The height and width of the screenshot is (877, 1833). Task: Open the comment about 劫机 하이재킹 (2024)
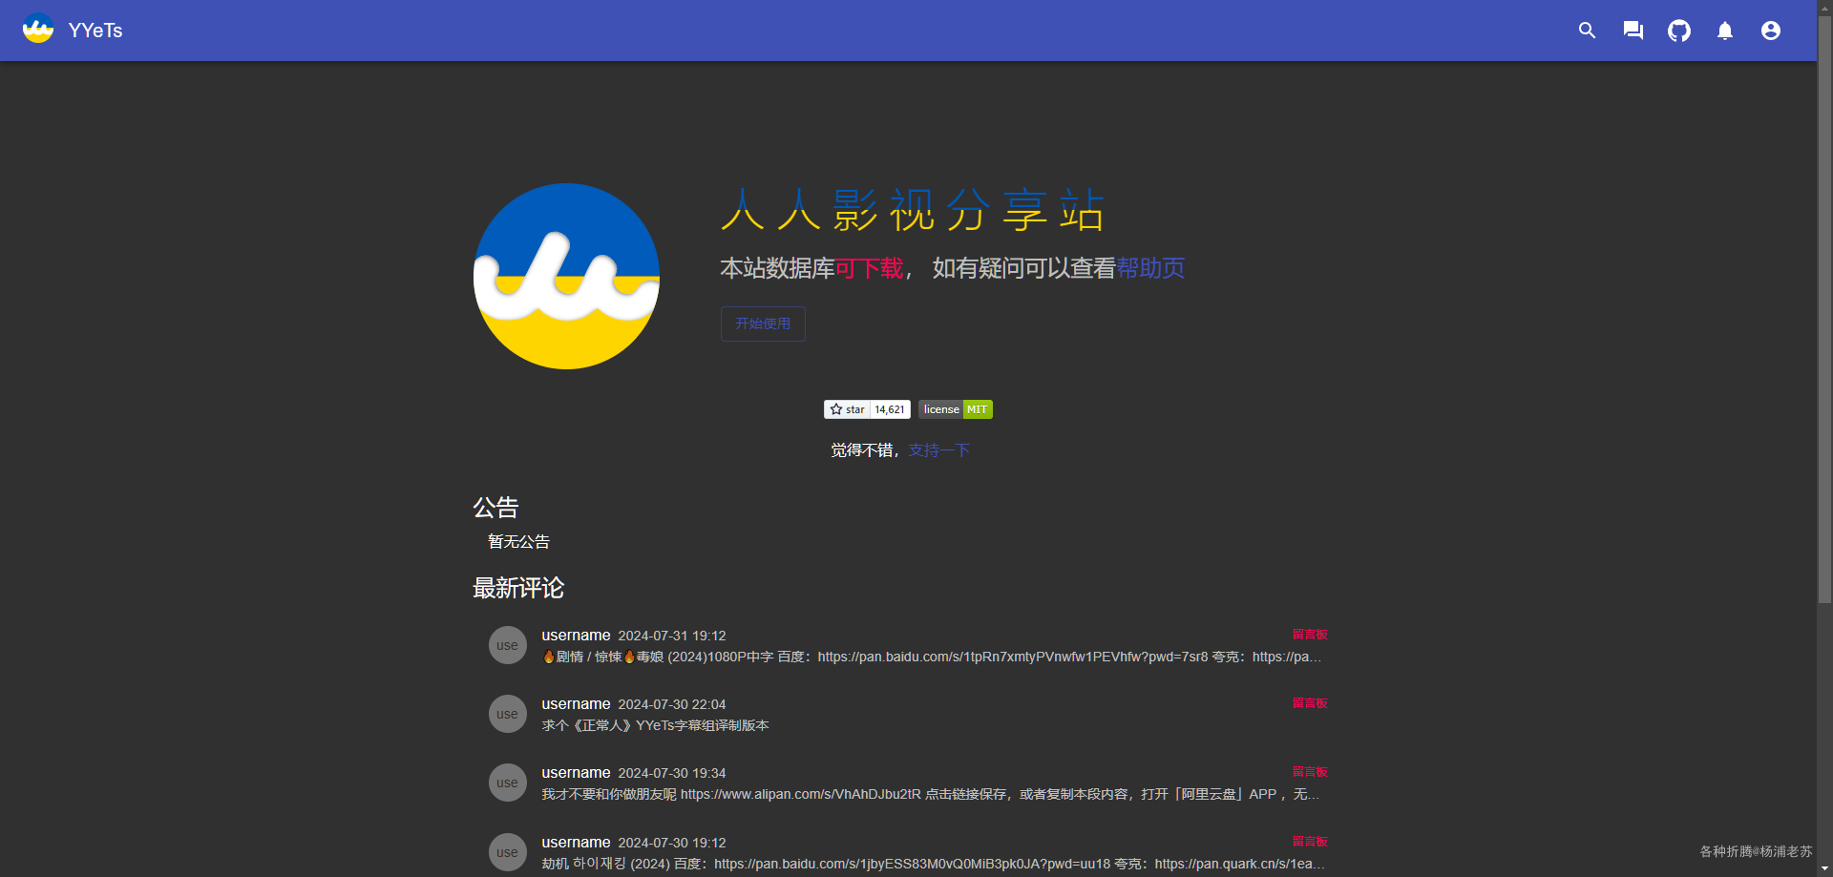pyautogui.click(x=933, y=864)
